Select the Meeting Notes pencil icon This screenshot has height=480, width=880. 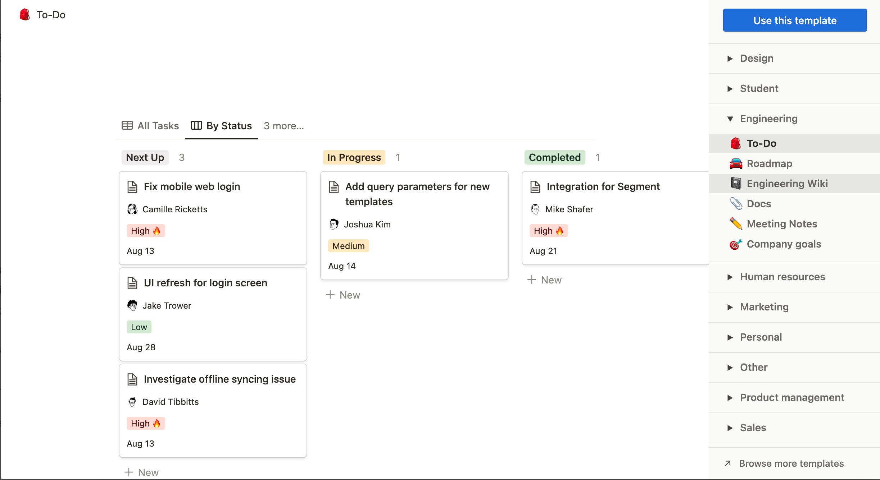click(736, 224)
